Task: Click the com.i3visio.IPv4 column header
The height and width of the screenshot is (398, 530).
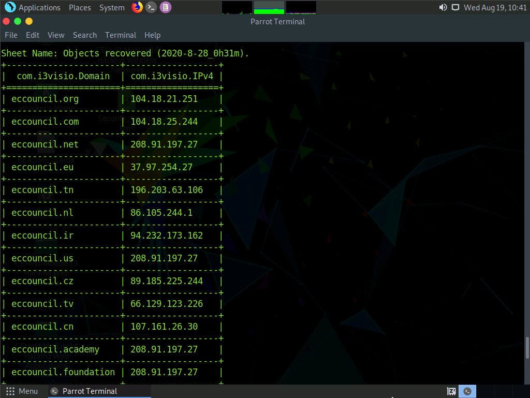Action: click(x=172, y=77)
